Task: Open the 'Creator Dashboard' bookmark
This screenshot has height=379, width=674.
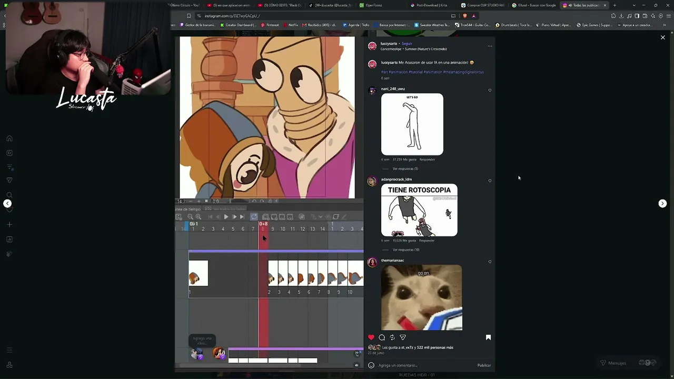Action: click(239, 25)
